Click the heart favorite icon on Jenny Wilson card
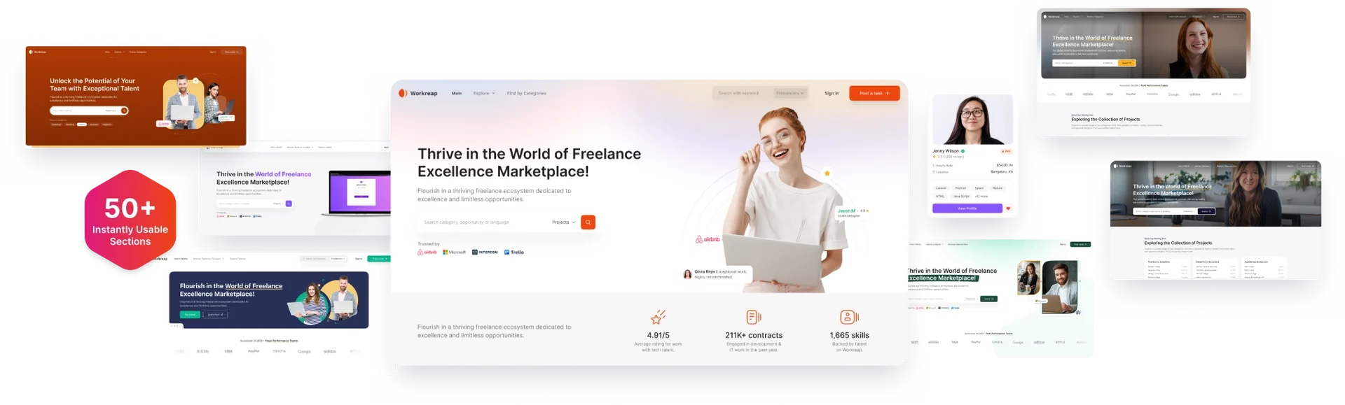 click(x=1008, y=208)
